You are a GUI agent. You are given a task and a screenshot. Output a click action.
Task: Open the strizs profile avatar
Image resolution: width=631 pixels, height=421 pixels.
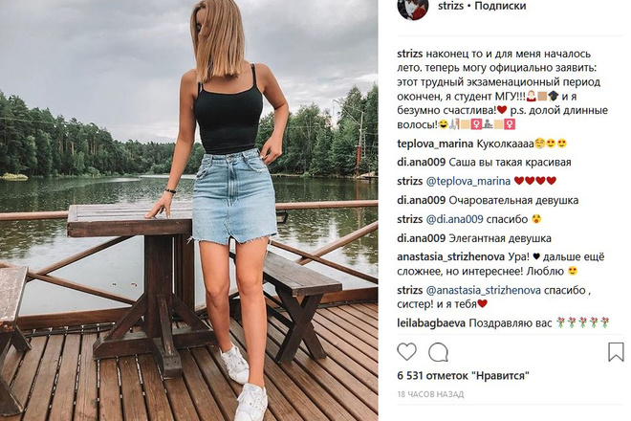(x=413, y=8)
